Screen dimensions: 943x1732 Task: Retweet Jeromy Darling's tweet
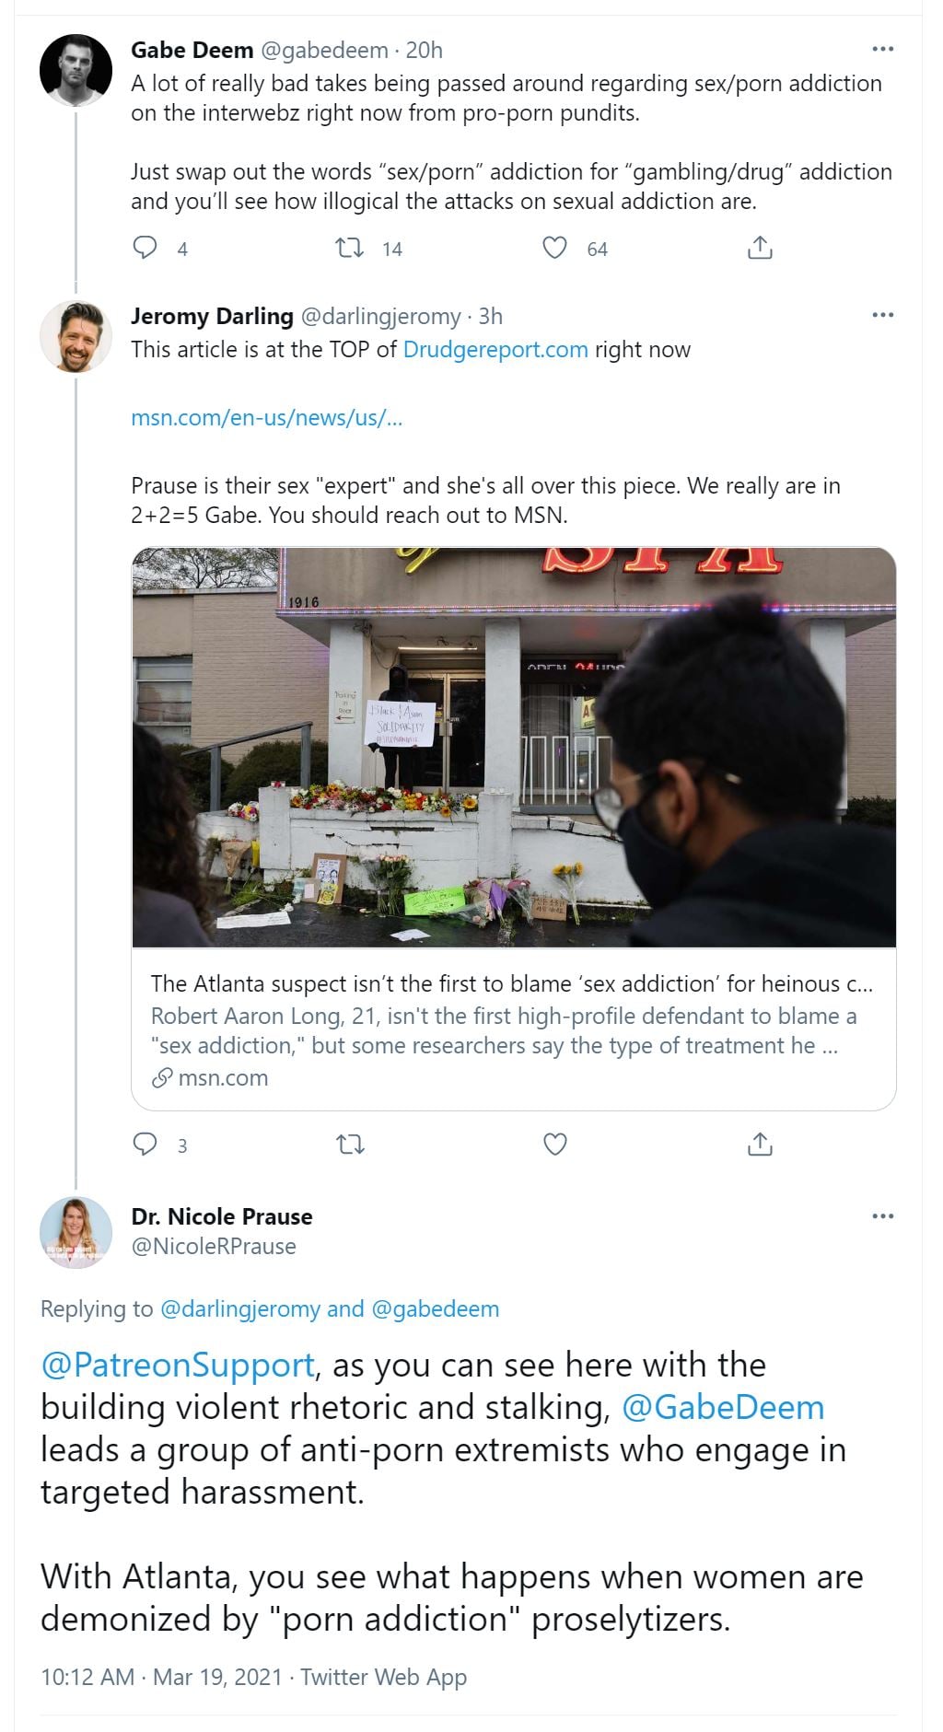click(x=350, y=1145)
